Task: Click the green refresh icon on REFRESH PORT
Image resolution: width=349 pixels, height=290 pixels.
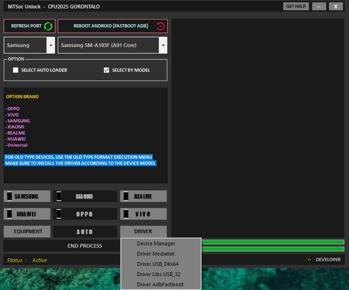Action: click(48, 26)
